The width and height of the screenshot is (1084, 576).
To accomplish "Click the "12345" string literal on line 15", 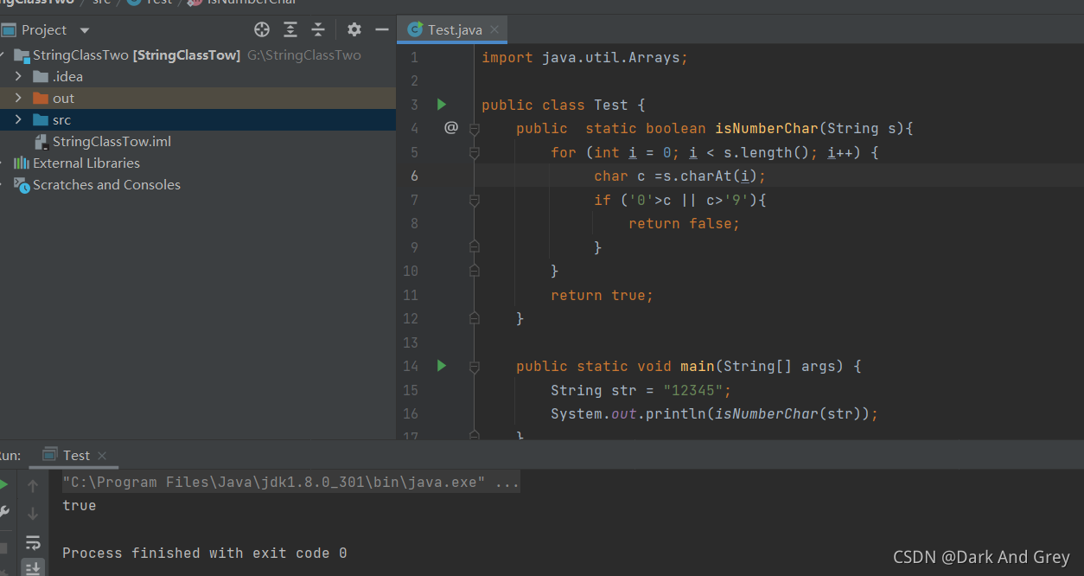I will [x=693, y=390].
